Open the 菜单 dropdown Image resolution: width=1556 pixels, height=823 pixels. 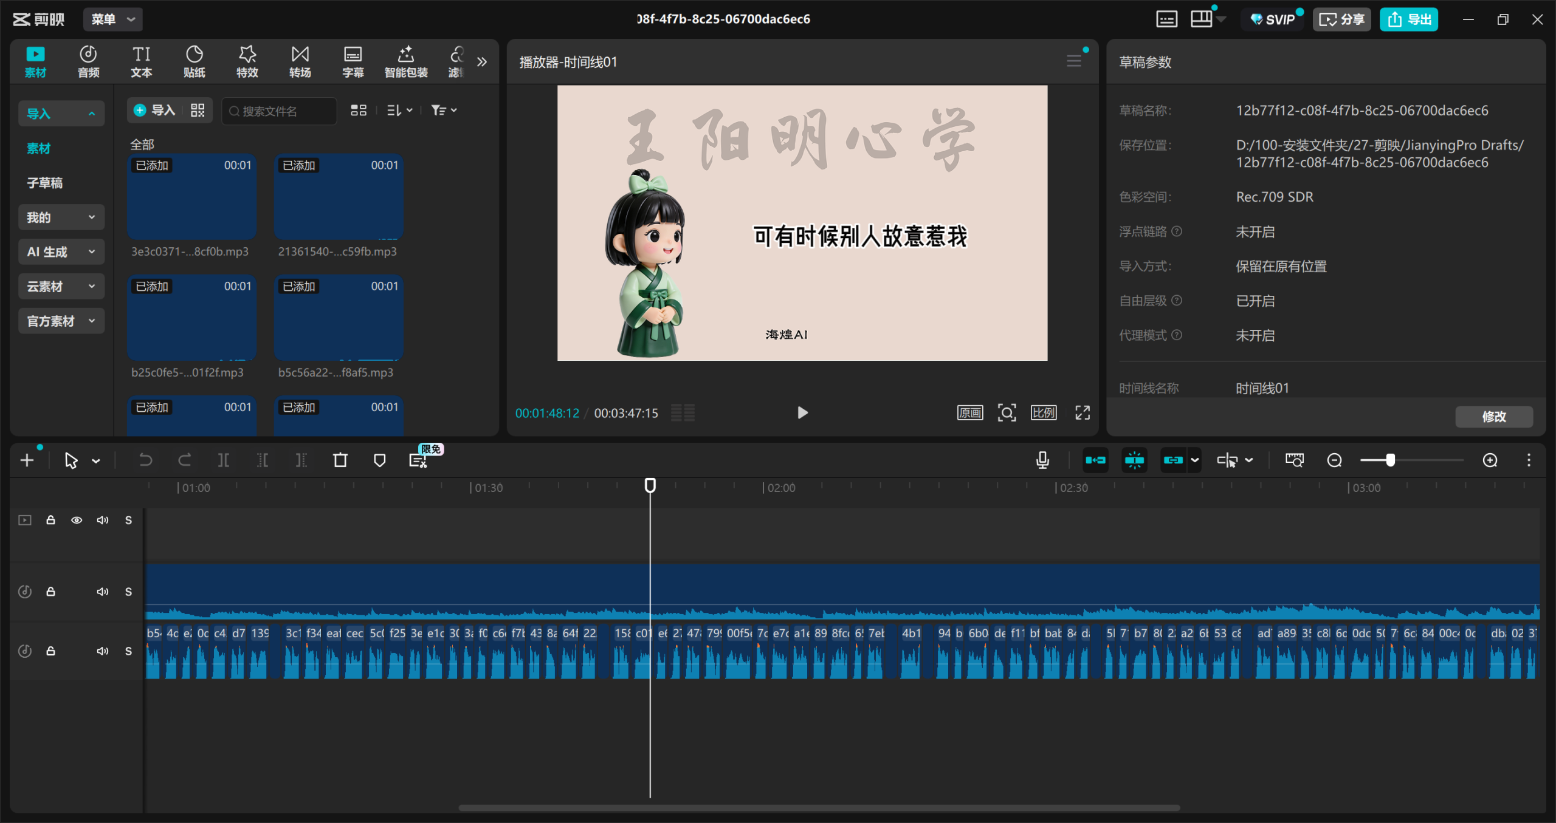pos(113,19)
